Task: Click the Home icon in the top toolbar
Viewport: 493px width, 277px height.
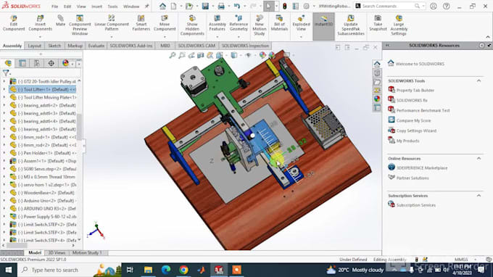Action: click(162, 6)
